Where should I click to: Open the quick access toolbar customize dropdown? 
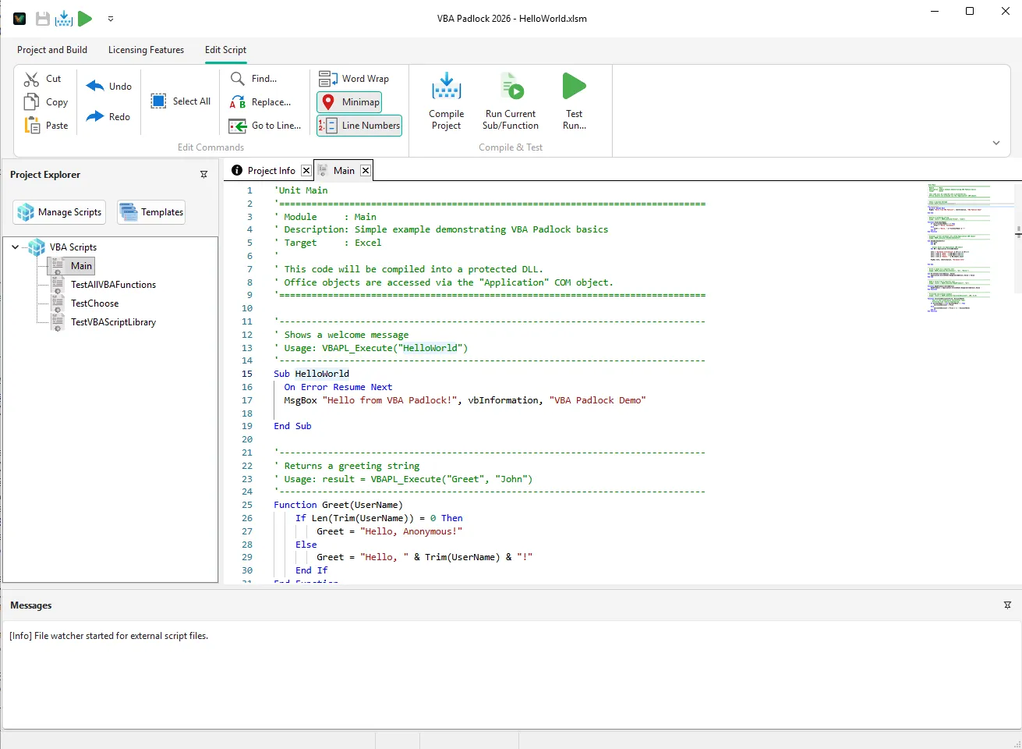click(110, 18)
